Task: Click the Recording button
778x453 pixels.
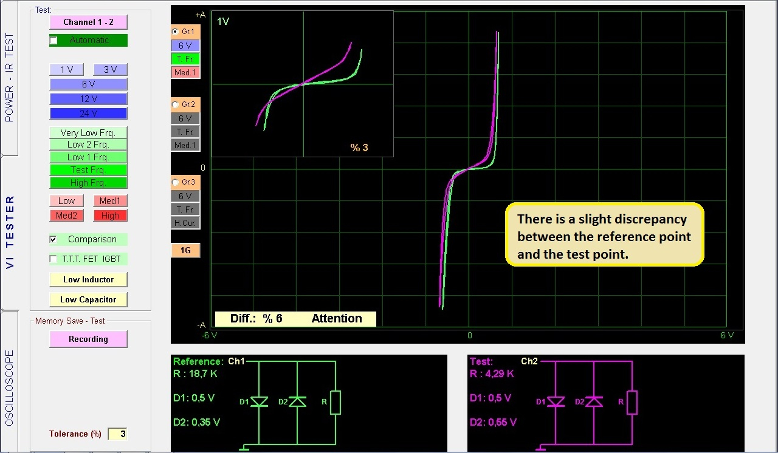Action: coord(88,339)
